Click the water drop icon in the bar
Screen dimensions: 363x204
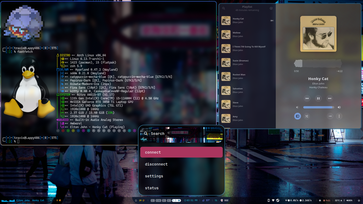136,200
